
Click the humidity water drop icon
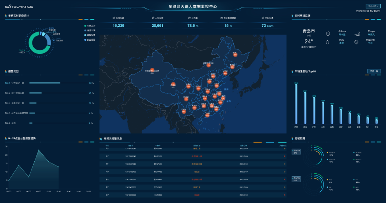tap(327, 42)
